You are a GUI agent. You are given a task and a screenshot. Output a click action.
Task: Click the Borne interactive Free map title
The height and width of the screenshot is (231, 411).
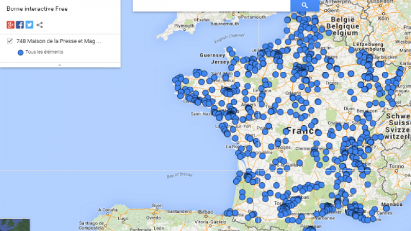click(x=37, y=9)
